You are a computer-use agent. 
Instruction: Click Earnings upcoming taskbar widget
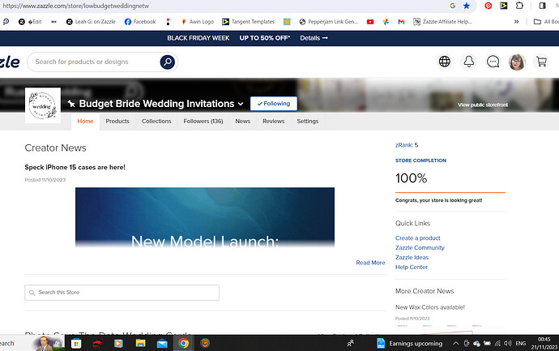(x=409, y=343)
